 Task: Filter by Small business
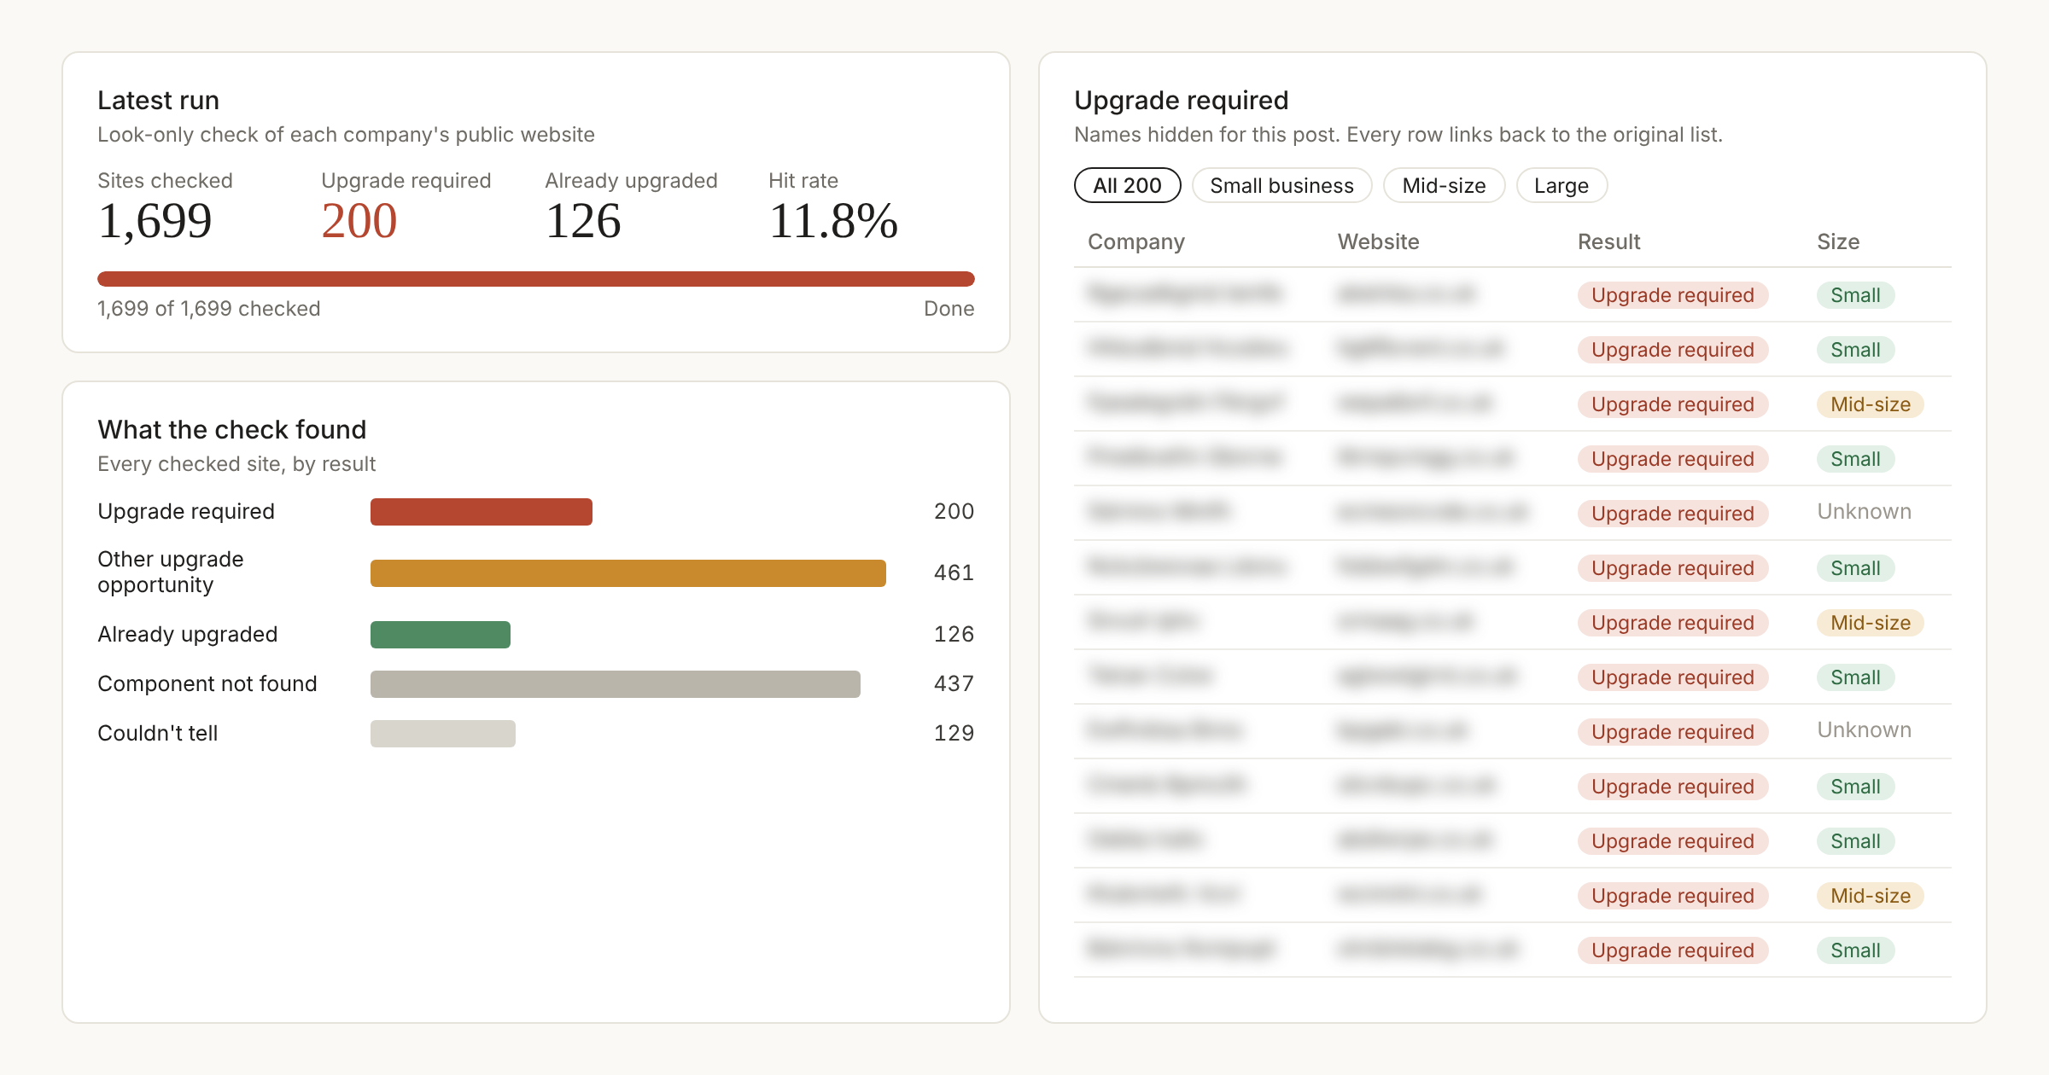(1281, 185)
